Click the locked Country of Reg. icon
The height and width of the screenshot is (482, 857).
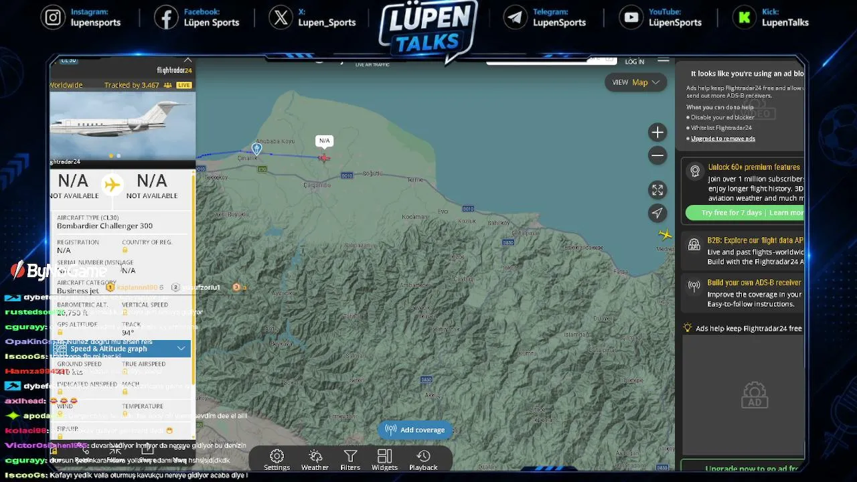[x=125, y=250]
